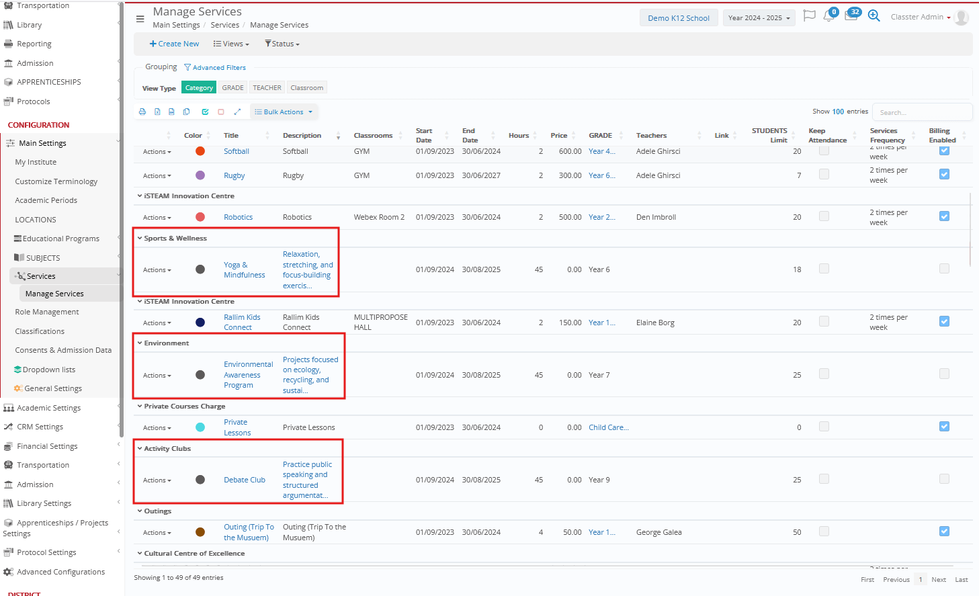Image resolution: width=979 pixels, height=596 pixels.
Task: Click the magnifier zoom icon in header
Action: pos(874,16)
